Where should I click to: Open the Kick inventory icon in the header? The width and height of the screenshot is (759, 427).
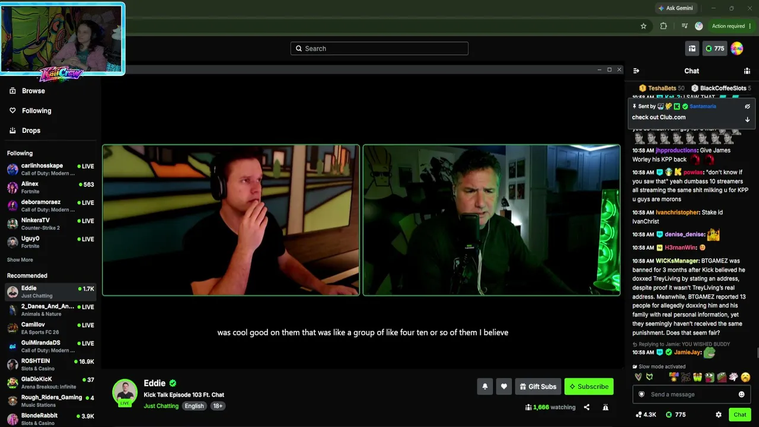pyautogui.click(x=692, y=49)
